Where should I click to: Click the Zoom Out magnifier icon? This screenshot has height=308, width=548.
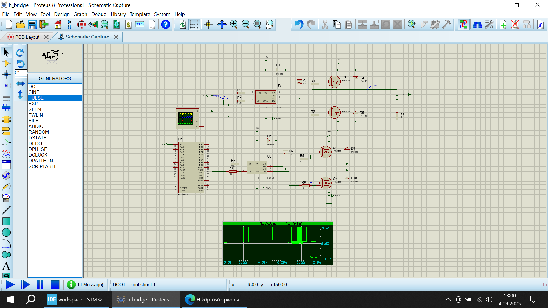(x=245, y=25)
